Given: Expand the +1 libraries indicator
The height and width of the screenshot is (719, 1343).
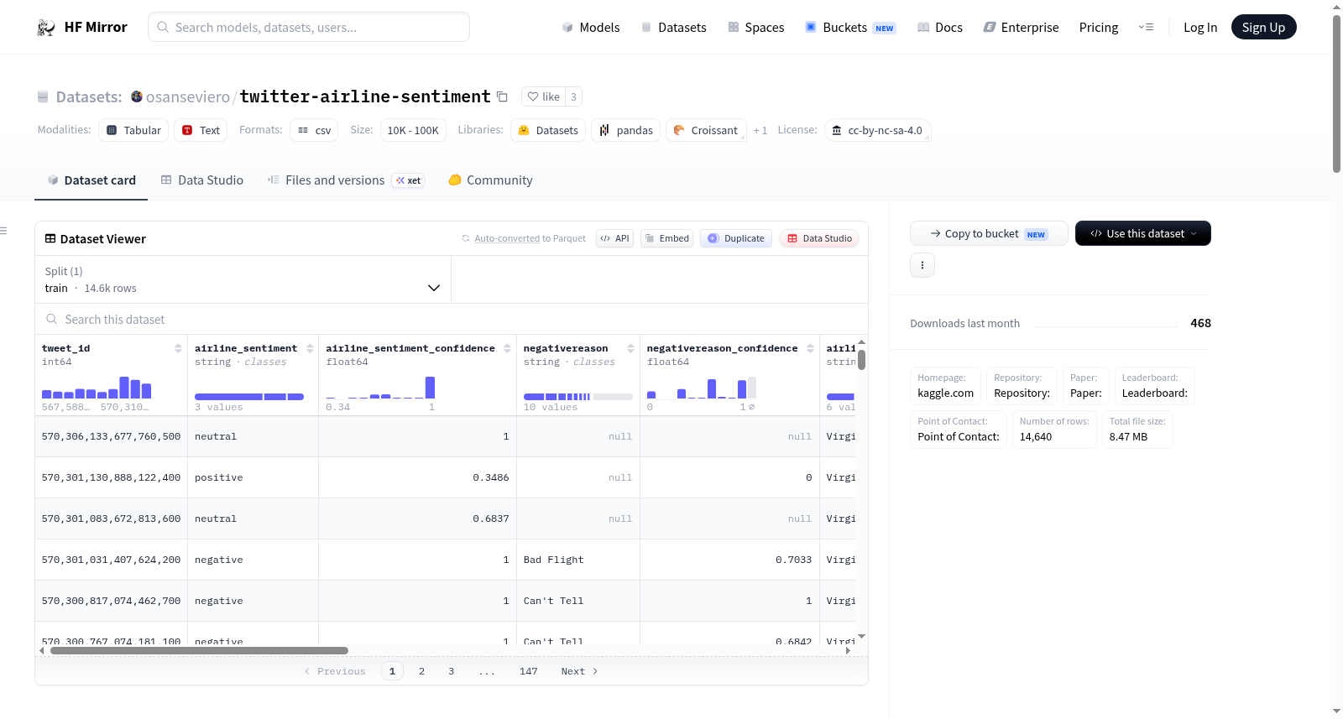Looking at the screenshot, I should pyautogui.click(x=760, y=130).
